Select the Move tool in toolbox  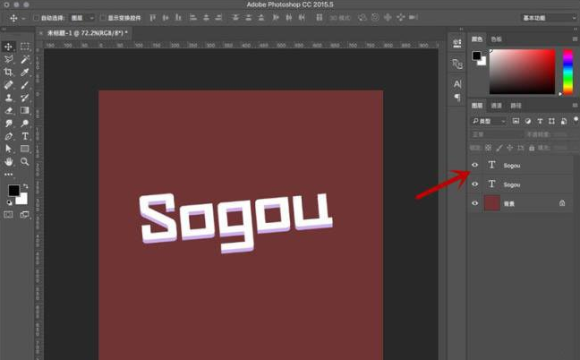tap(9, 47)
